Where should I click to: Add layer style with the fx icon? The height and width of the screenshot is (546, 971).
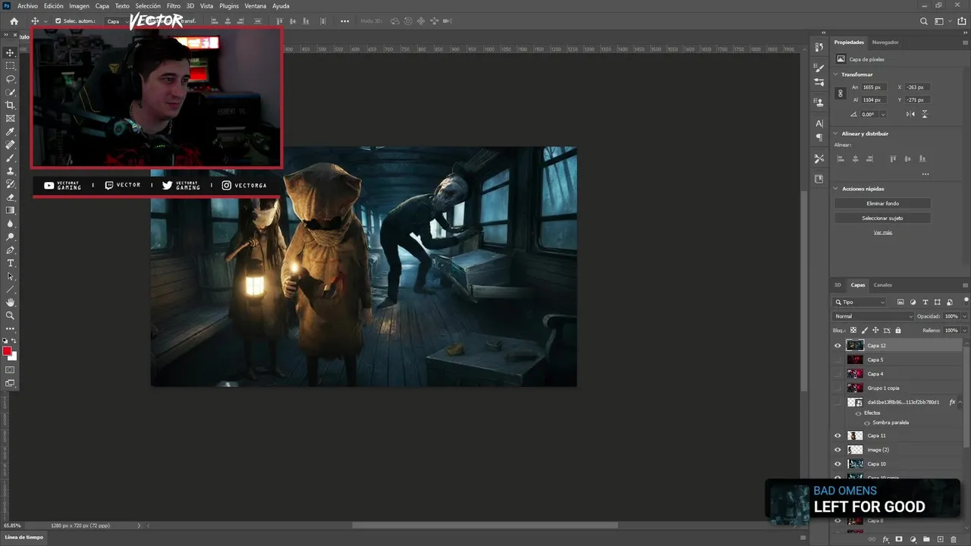pos(885,539)
